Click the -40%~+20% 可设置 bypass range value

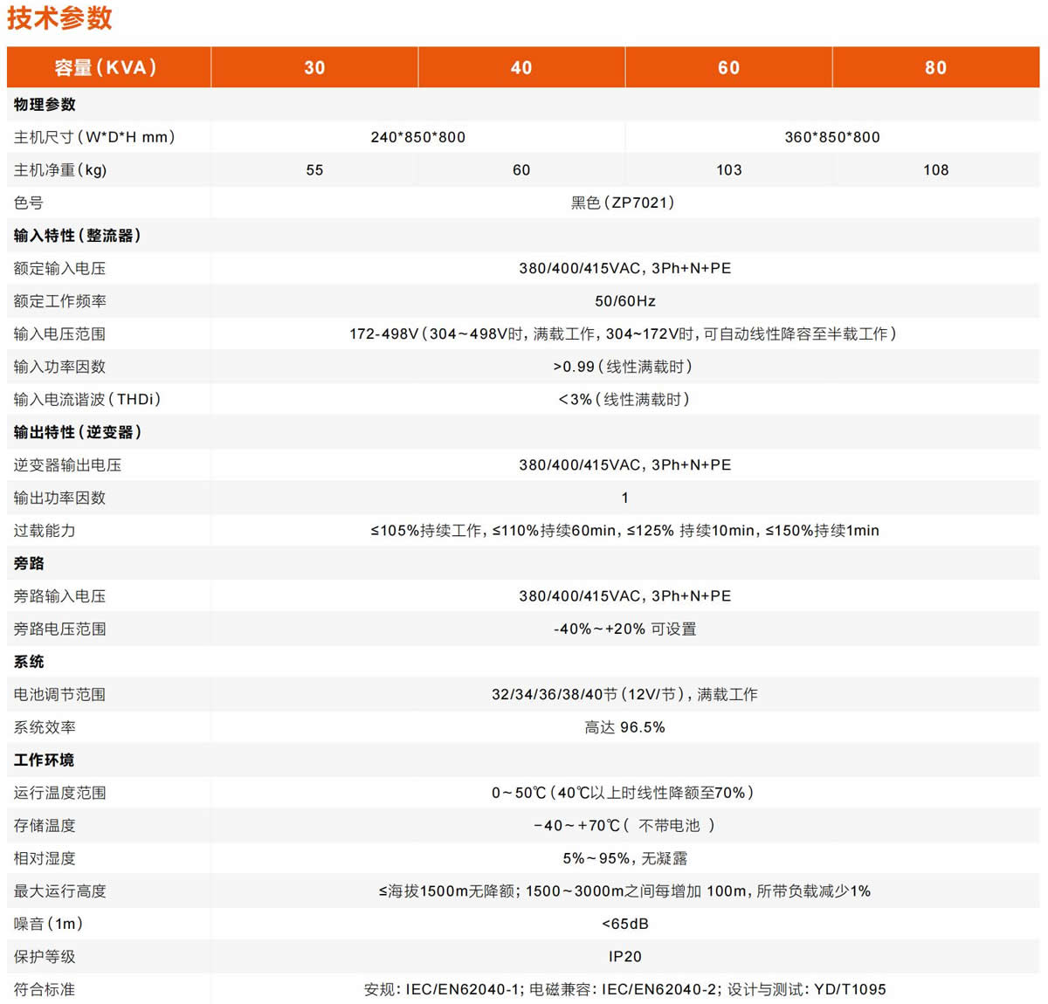click(624, 629)
